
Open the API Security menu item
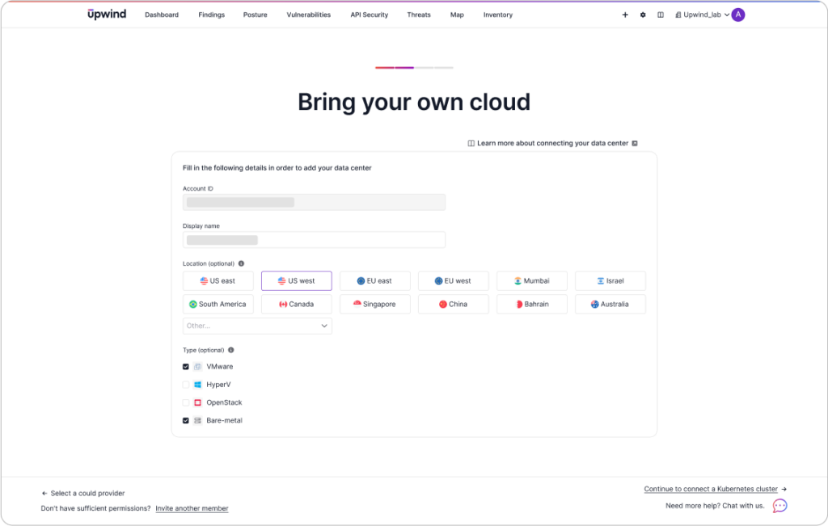(369, 15)
